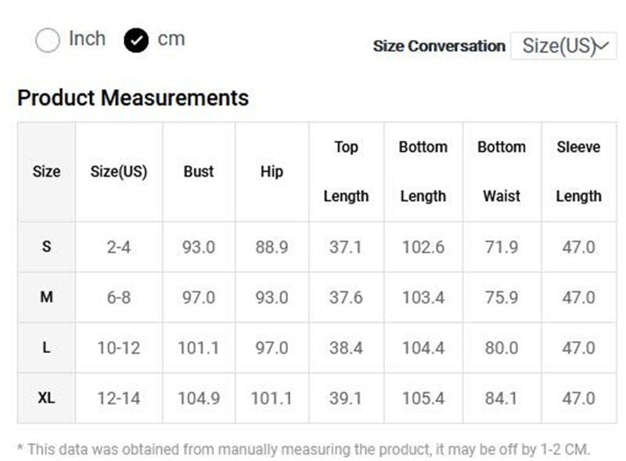The height and width of the screenshot is (461, 626).
Task: Select the XL size row label
Action: pos(46,398)
